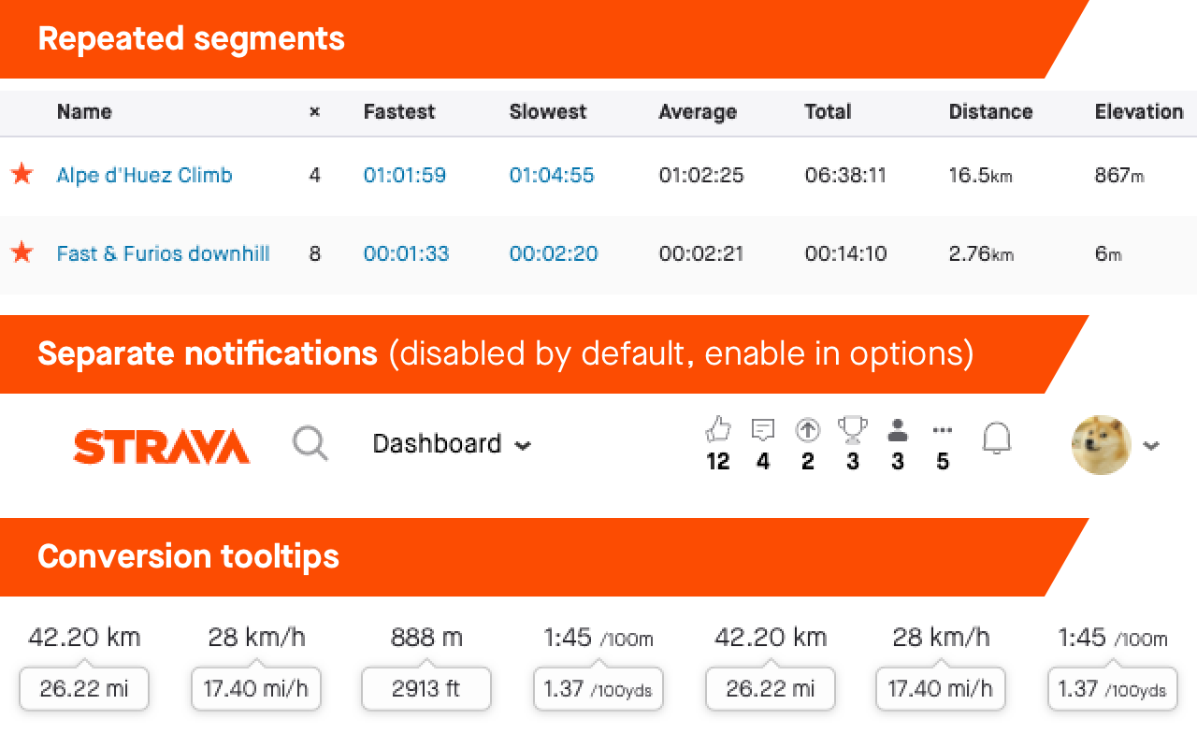Click the Distance column header
The image size is (1197, 748).
click(x=990, y=112)
